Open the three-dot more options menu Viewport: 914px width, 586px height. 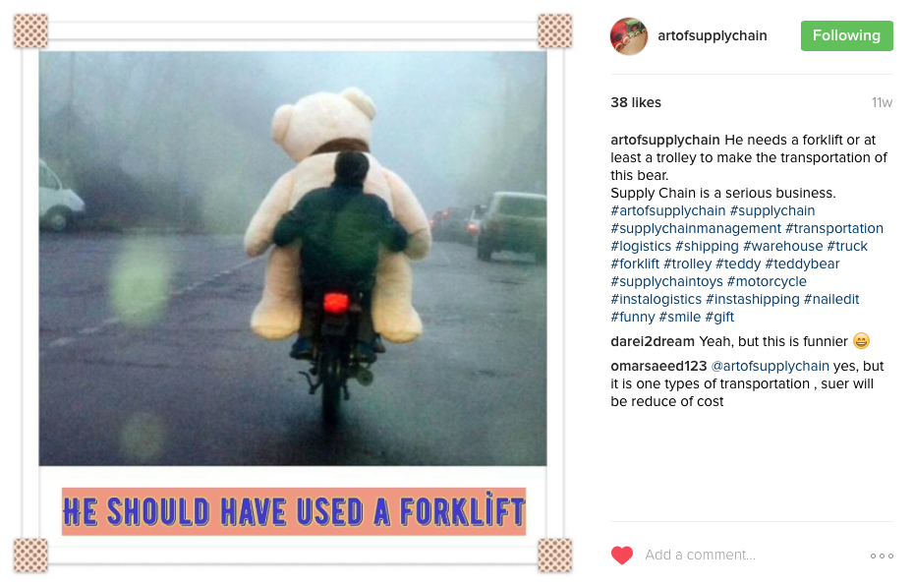882,556
